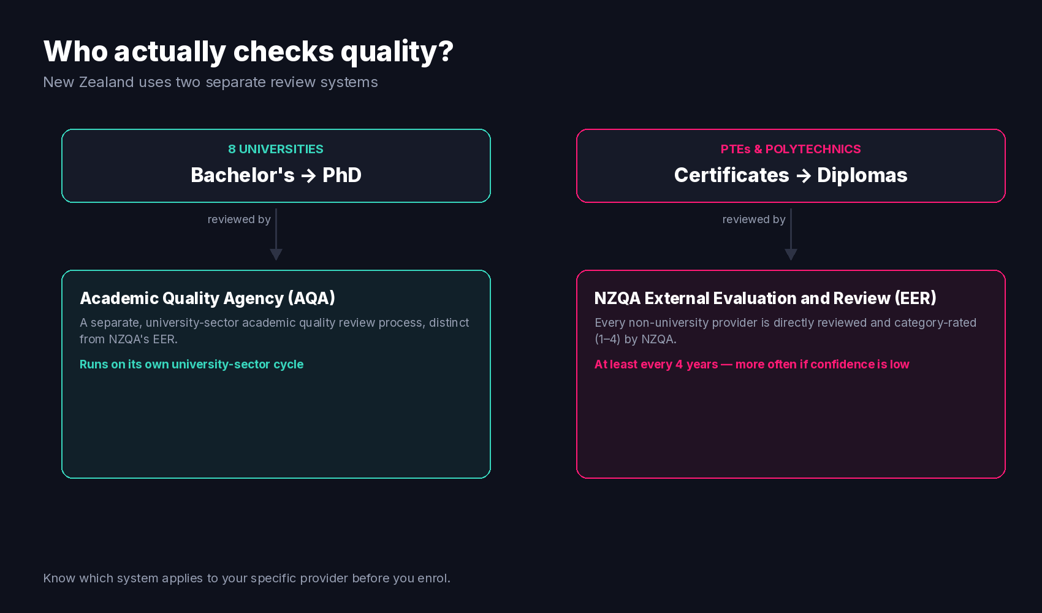The width and height of the screenshot is (1042, 613).
Task: Click the heading 'Who actually checks quality?'
Action: coord(248,51)
